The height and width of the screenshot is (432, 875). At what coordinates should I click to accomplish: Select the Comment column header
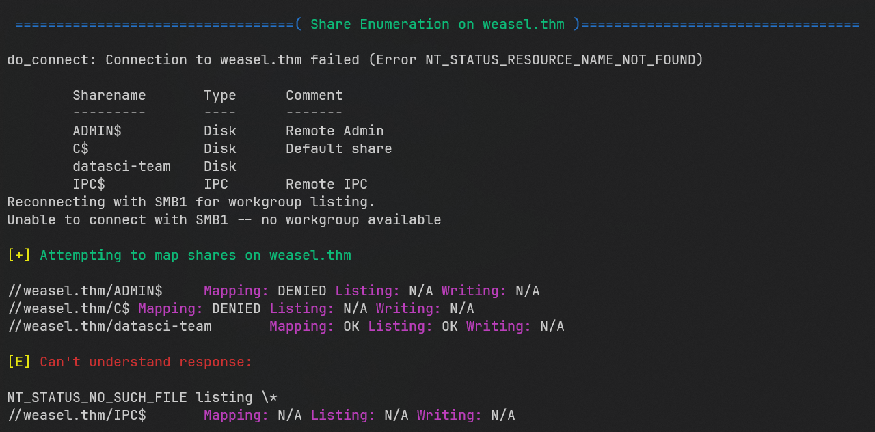tap(314, 96)
